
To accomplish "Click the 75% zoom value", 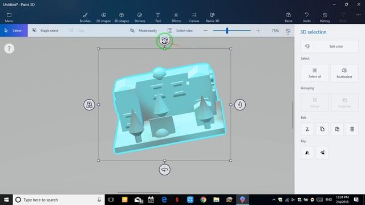I will tap(275, 30).
